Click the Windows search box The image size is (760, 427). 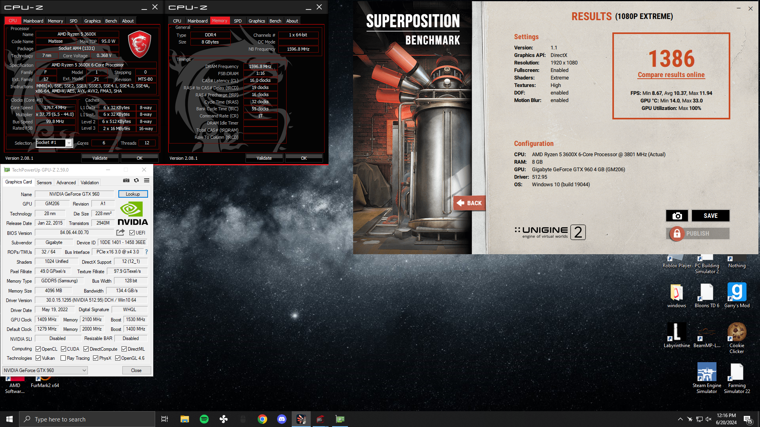(87, 419)
